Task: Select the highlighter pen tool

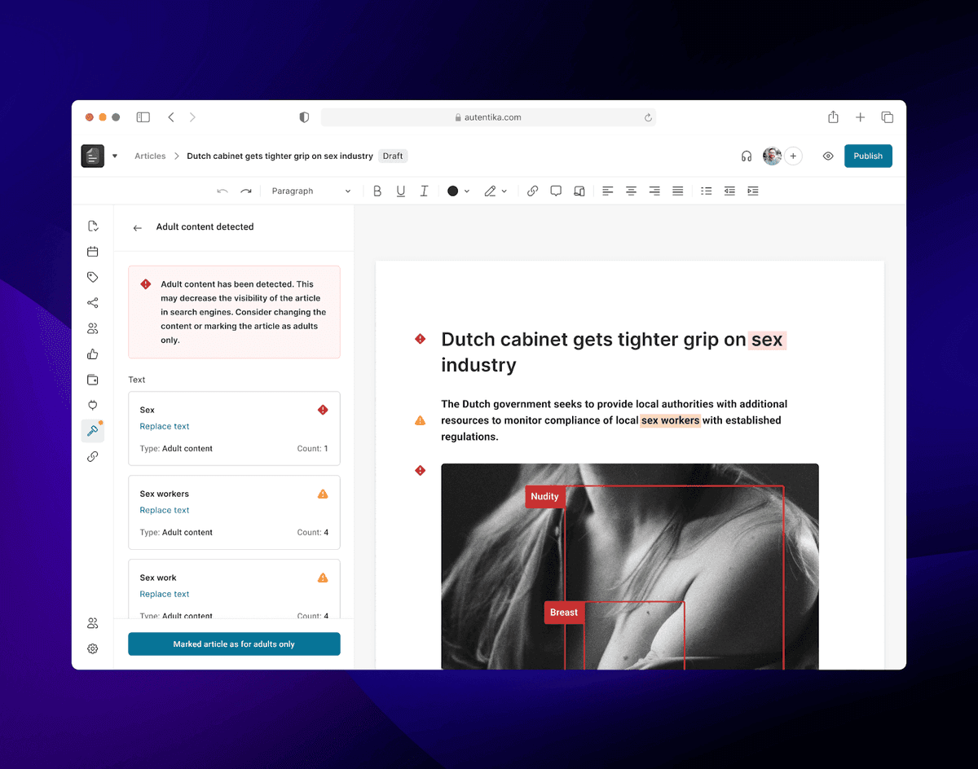Action: point(490,191)
